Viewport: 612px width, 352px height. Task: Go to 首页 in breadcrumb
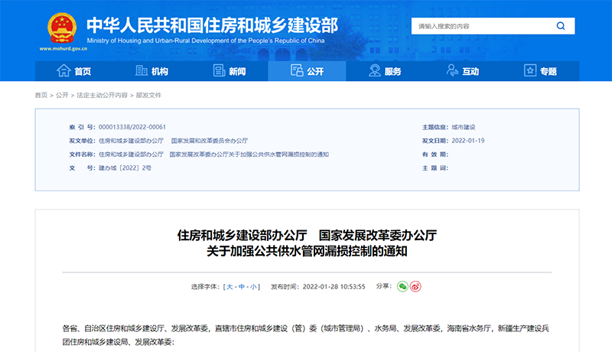[41, 95]
